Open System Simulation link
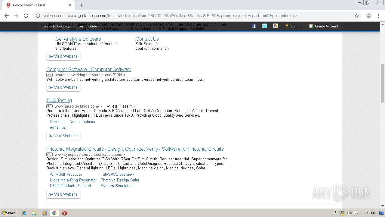Viewport: 385px width, 217px height. [x=117, y=186]
